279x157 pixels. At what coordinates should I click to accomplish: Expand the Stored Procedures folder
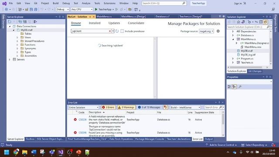[17, 41]
